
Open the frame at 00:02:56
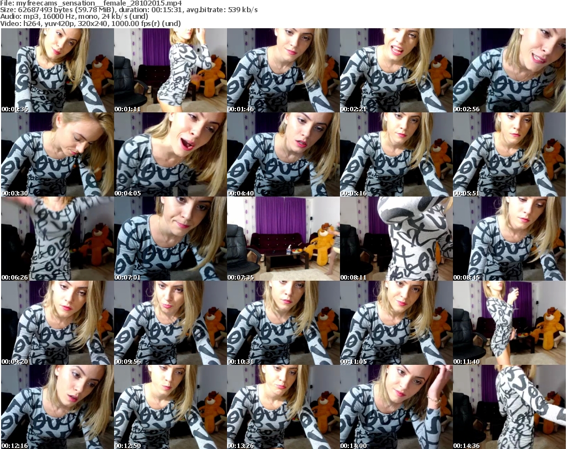click(x=509, y=70)
